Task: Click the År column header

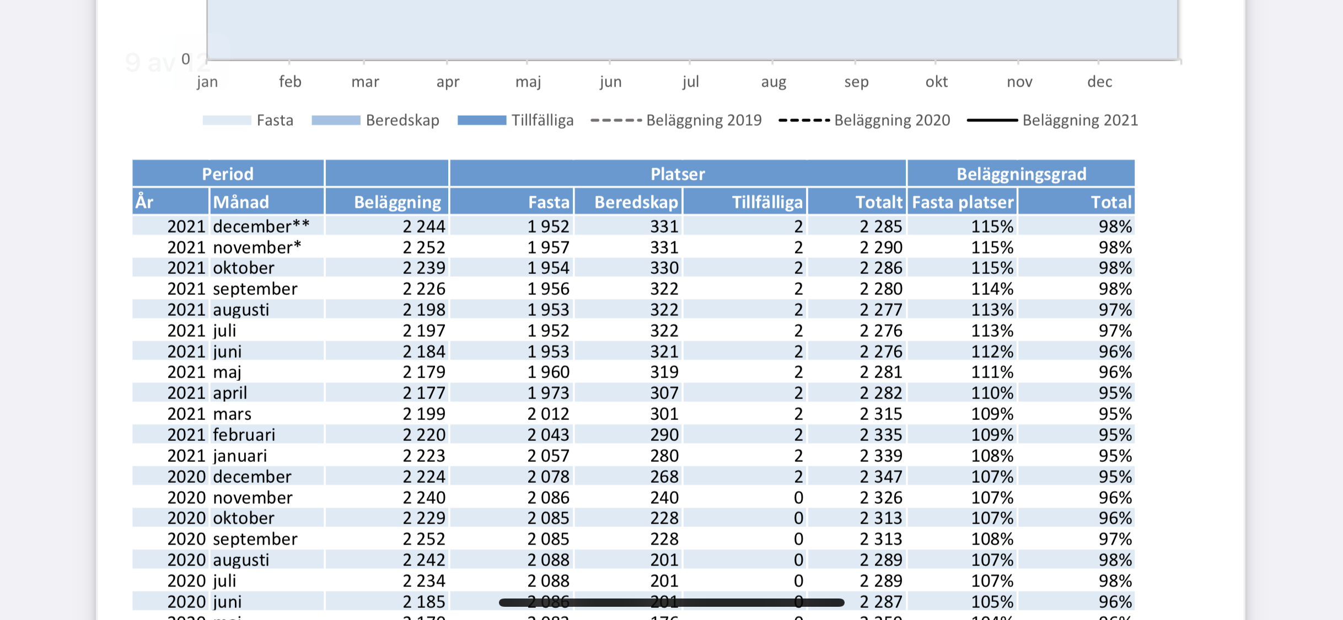Action: click(170, 202)
